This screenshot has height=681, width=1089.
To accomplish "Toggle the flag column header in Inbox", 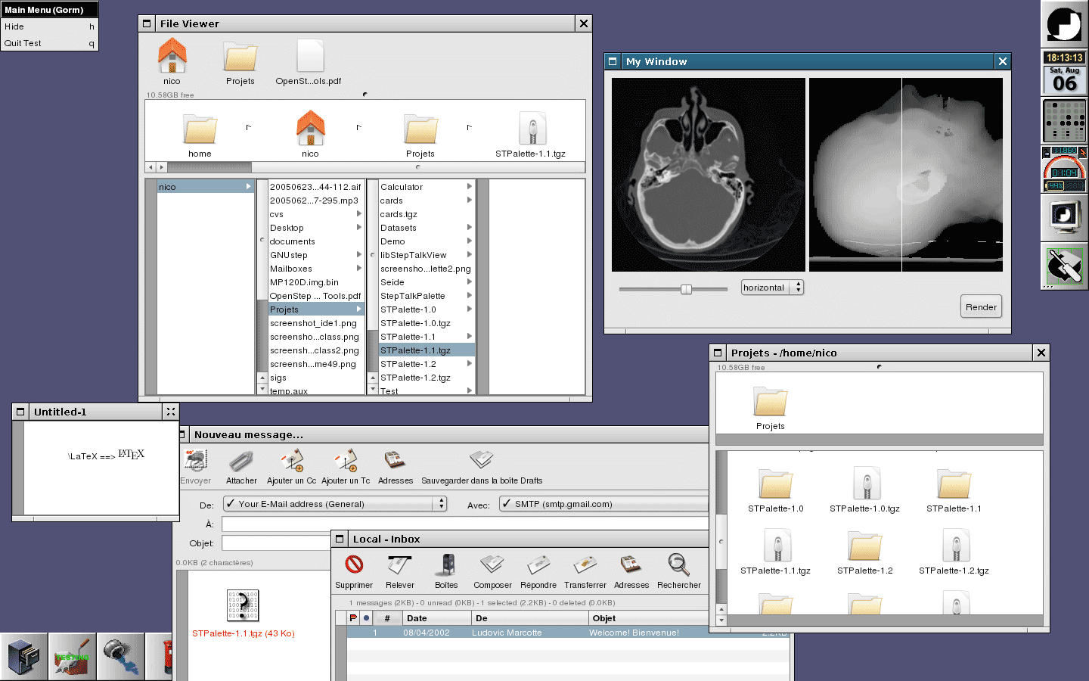I will [353, 618].
